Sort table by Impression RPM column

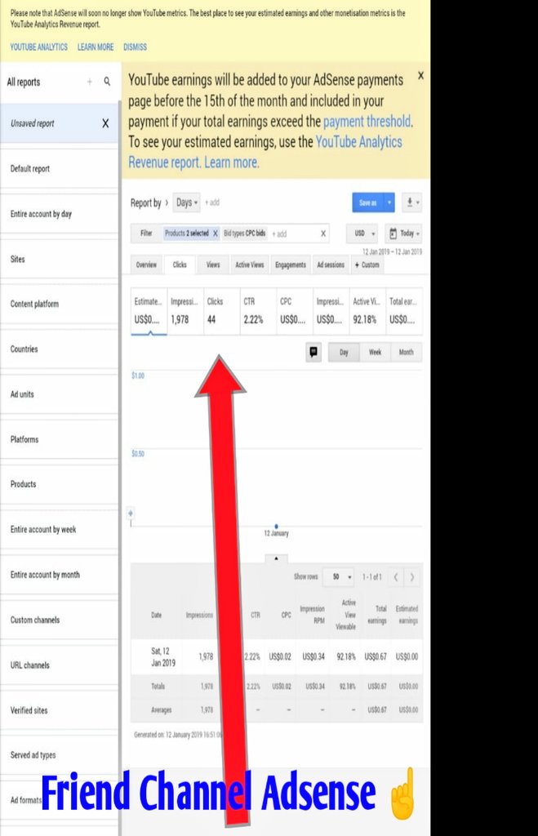[x=313, y=614]
